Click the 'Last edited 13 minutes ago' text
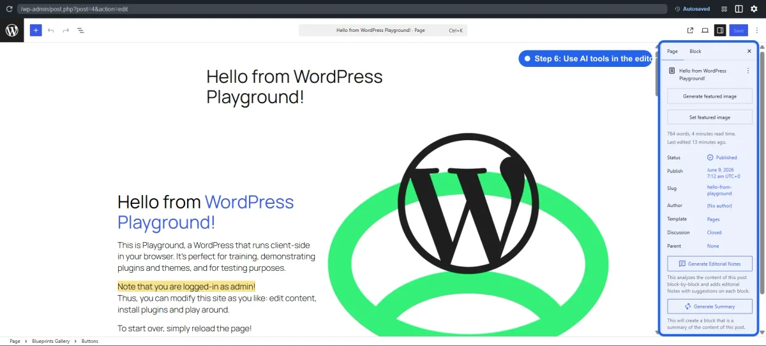The image size is (766, 346). tap(696, 142)
